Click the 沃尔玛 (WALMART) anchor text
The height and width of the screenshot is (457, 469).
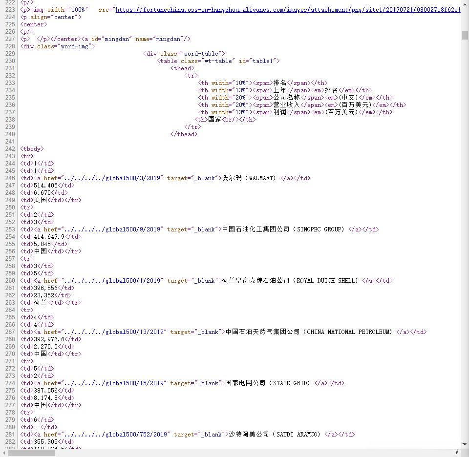(249, 178)
